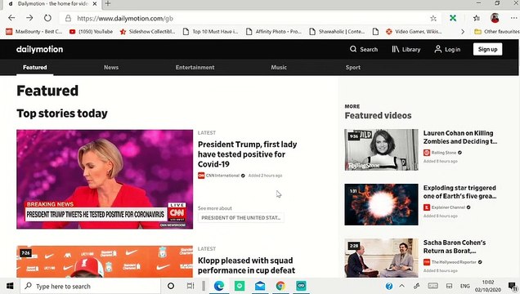The width and height of the screenshot is (520, 294).
Task: Close the Dailymotion browser tab
Action: pos(95,4)
